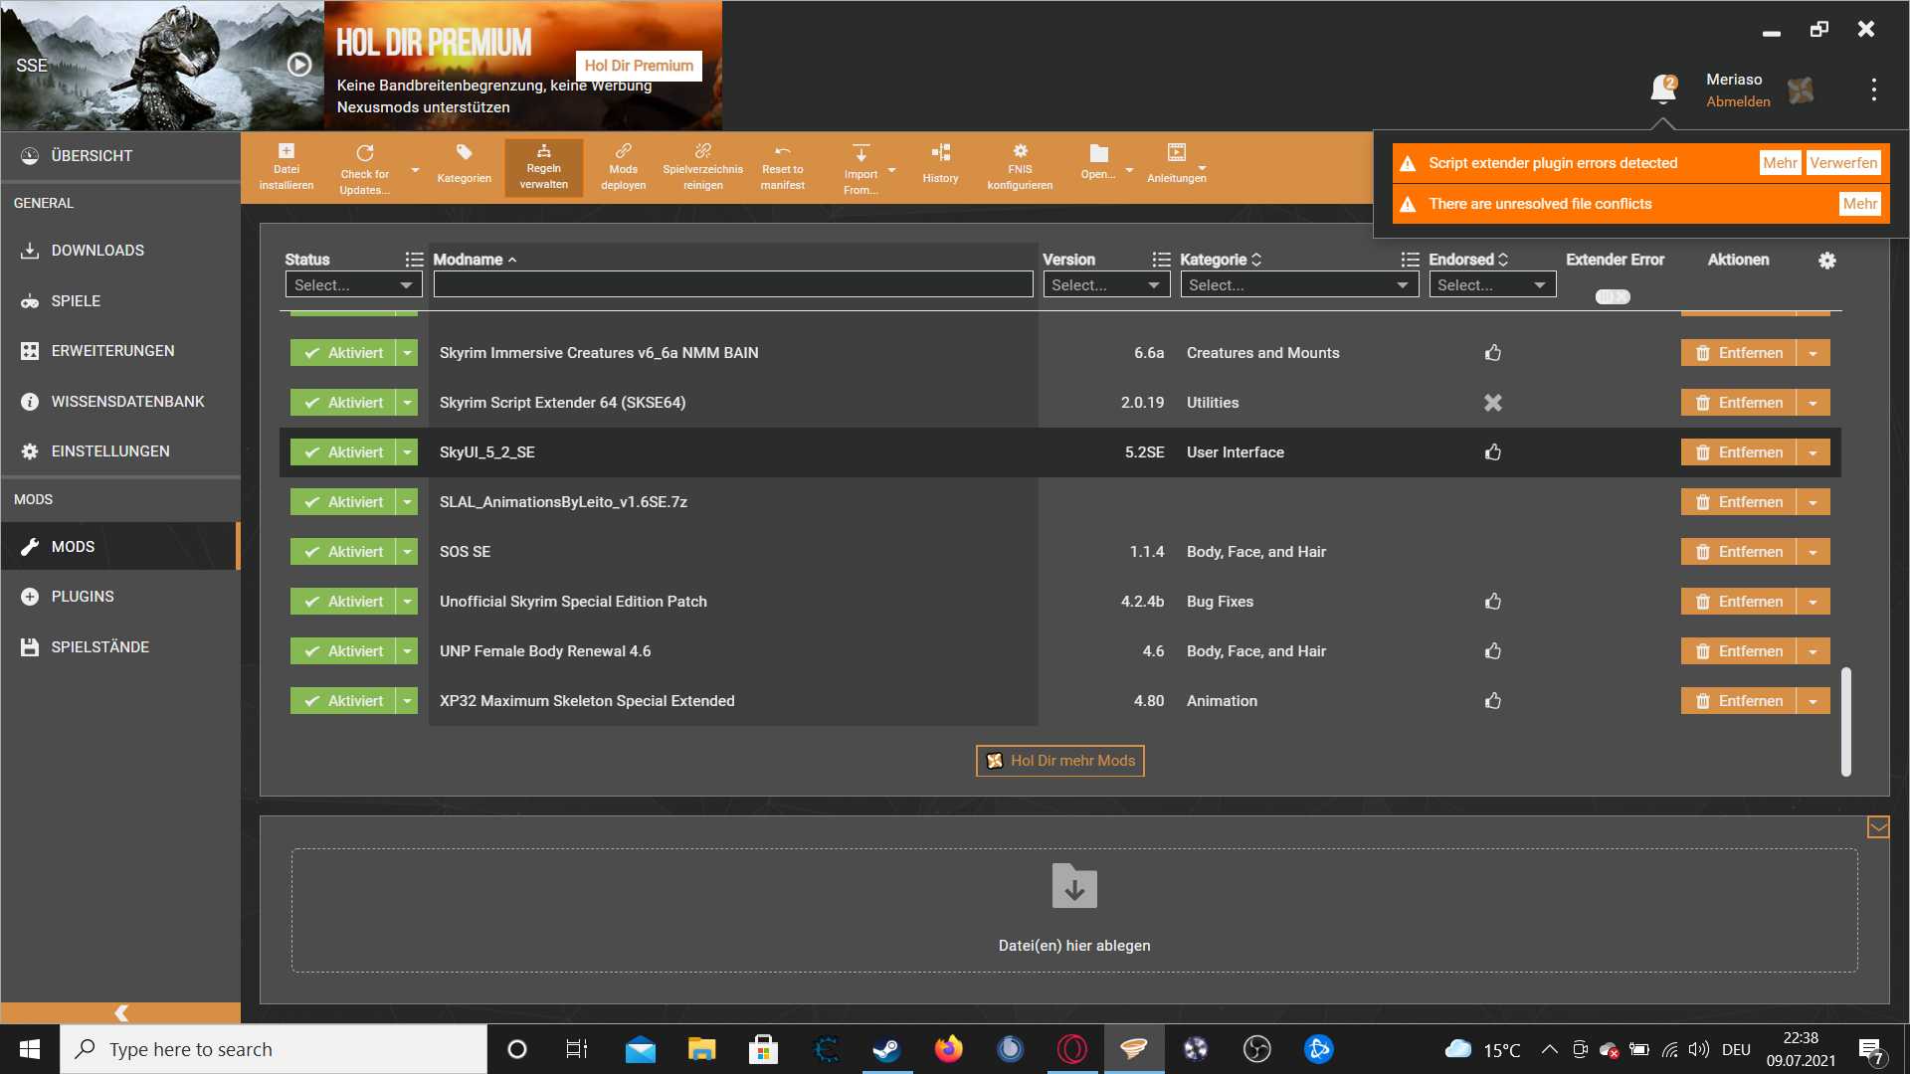1910x1074 pixels.
Task: Open the Status filter dropdown
Action: (x=353, y=285)
